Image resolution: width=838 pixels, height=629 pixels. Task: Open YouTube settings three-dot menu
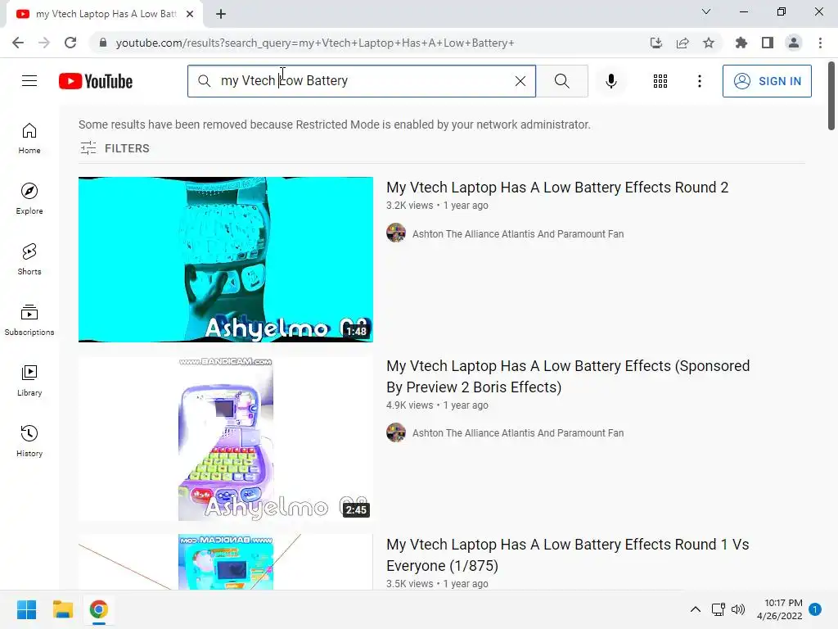tap(699, 81)
